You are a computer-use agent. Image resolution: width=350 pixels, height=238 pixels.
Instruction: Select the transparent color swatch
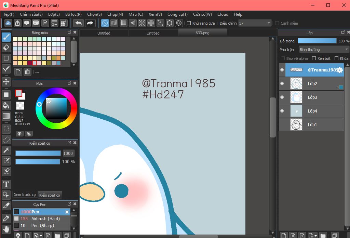pyautogui.click(x=20, y=106)
